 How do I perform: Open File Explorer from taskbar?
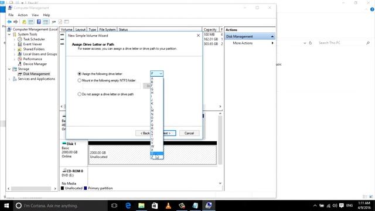(x=141, y=206)
